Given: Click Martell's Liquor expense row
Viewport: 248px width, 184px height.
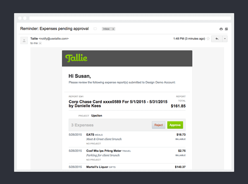Looking at the screenshot, I should [x=127, y=167].
